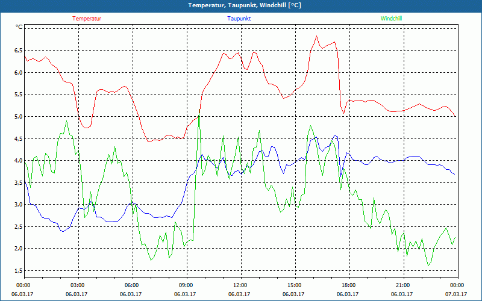The width and height of the screenshot is (482, 301).
Task: Click the 15:00 time label on the X axis
Action: click(x=295, y=285)
